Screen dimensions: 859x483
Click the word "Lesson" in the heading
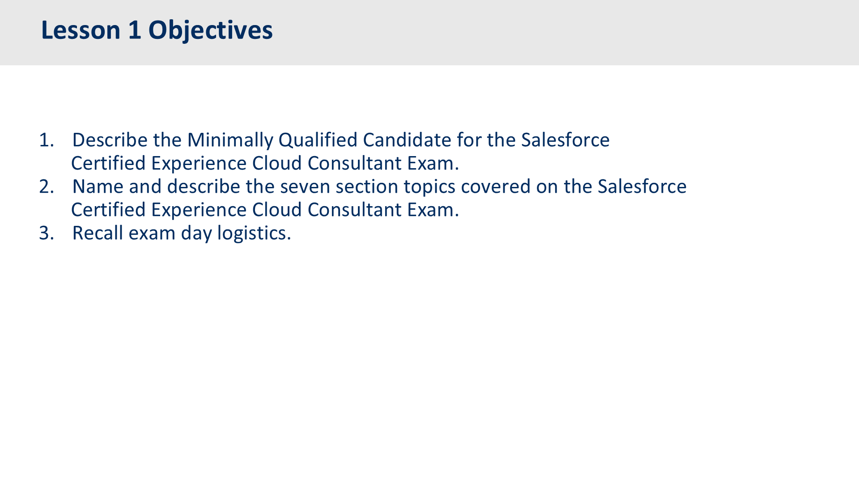coord(81,30)
